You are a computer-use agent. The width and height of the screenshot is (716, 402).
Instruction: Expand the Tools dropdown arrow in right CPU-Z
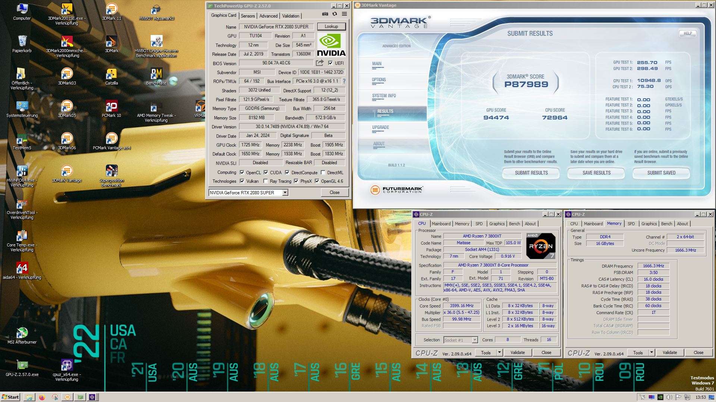pos(651,352)
